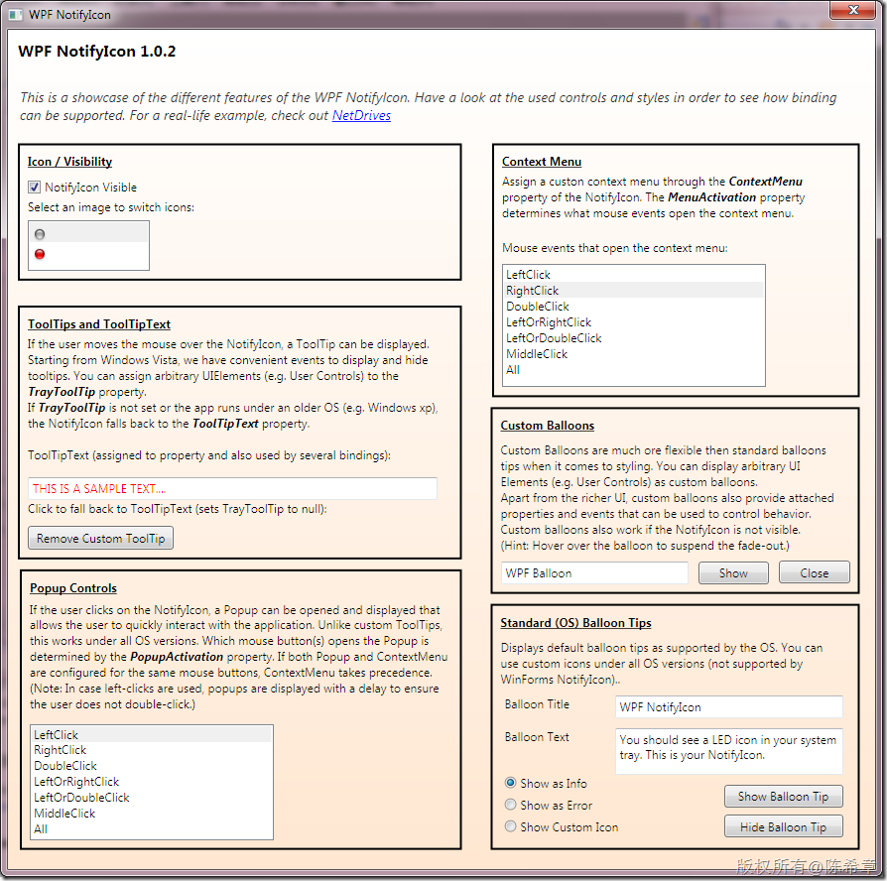Click the Standard (OS) Balloon Tips heading

pyautogui.click(x=575, y=623)
